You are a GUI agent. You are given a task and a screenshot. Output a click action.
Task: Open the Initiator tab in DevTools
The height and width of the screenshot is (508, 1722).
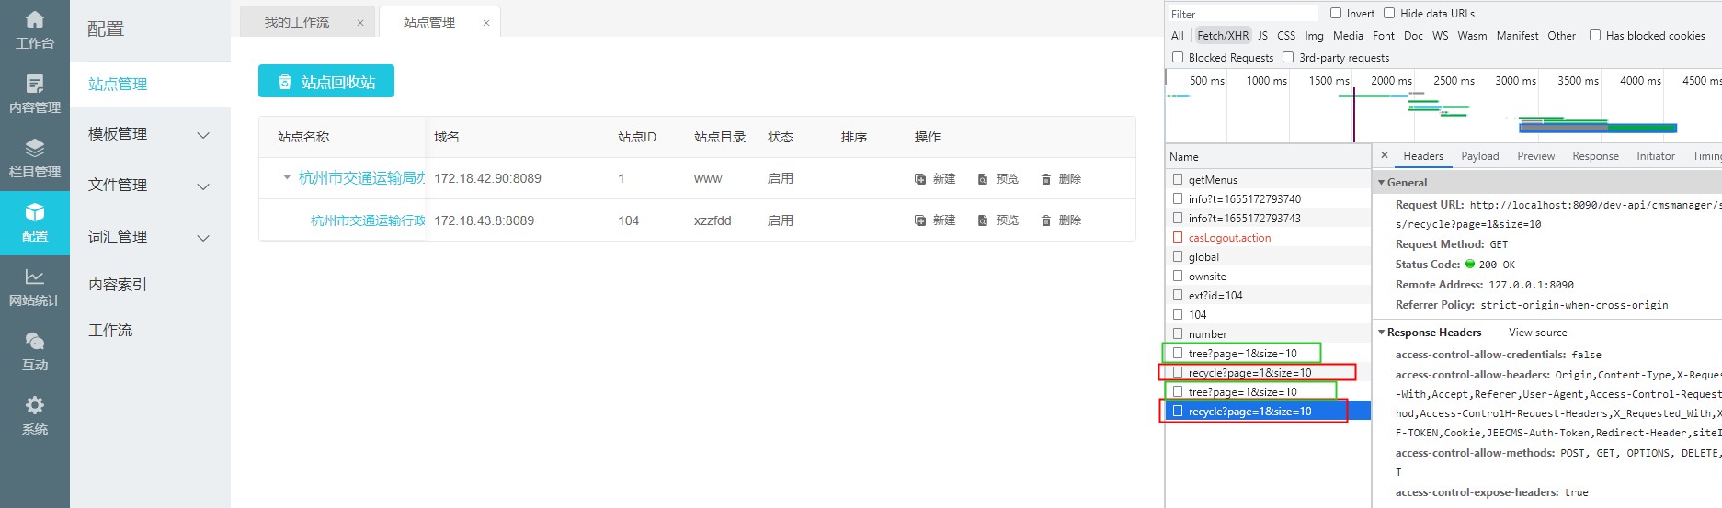click(x=1656, y=156)
